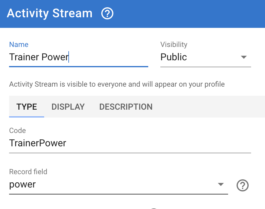Click the partially visible icon at bottom

(x=154, y=208)
